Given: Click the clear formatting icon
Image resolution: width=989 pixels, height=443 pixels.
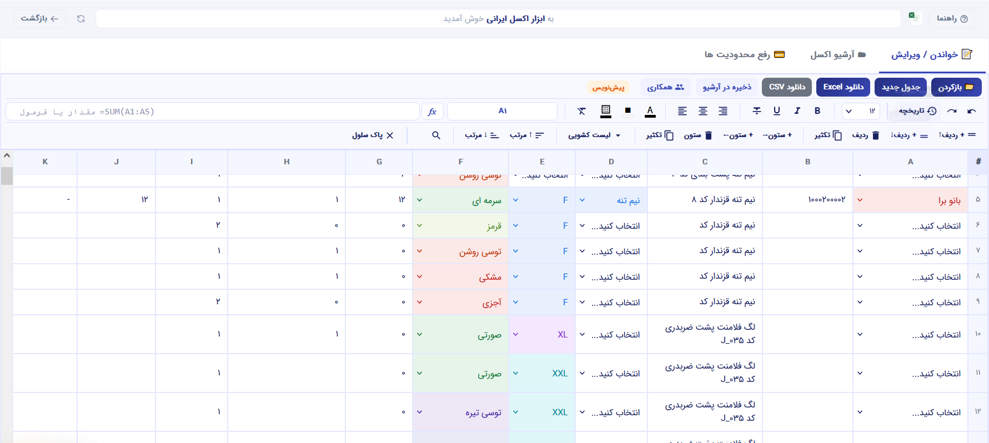Looking at the screenshot, I should [x=581, y=111].
